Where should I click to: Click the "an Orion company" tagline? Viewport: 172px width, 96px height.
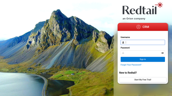134,18
